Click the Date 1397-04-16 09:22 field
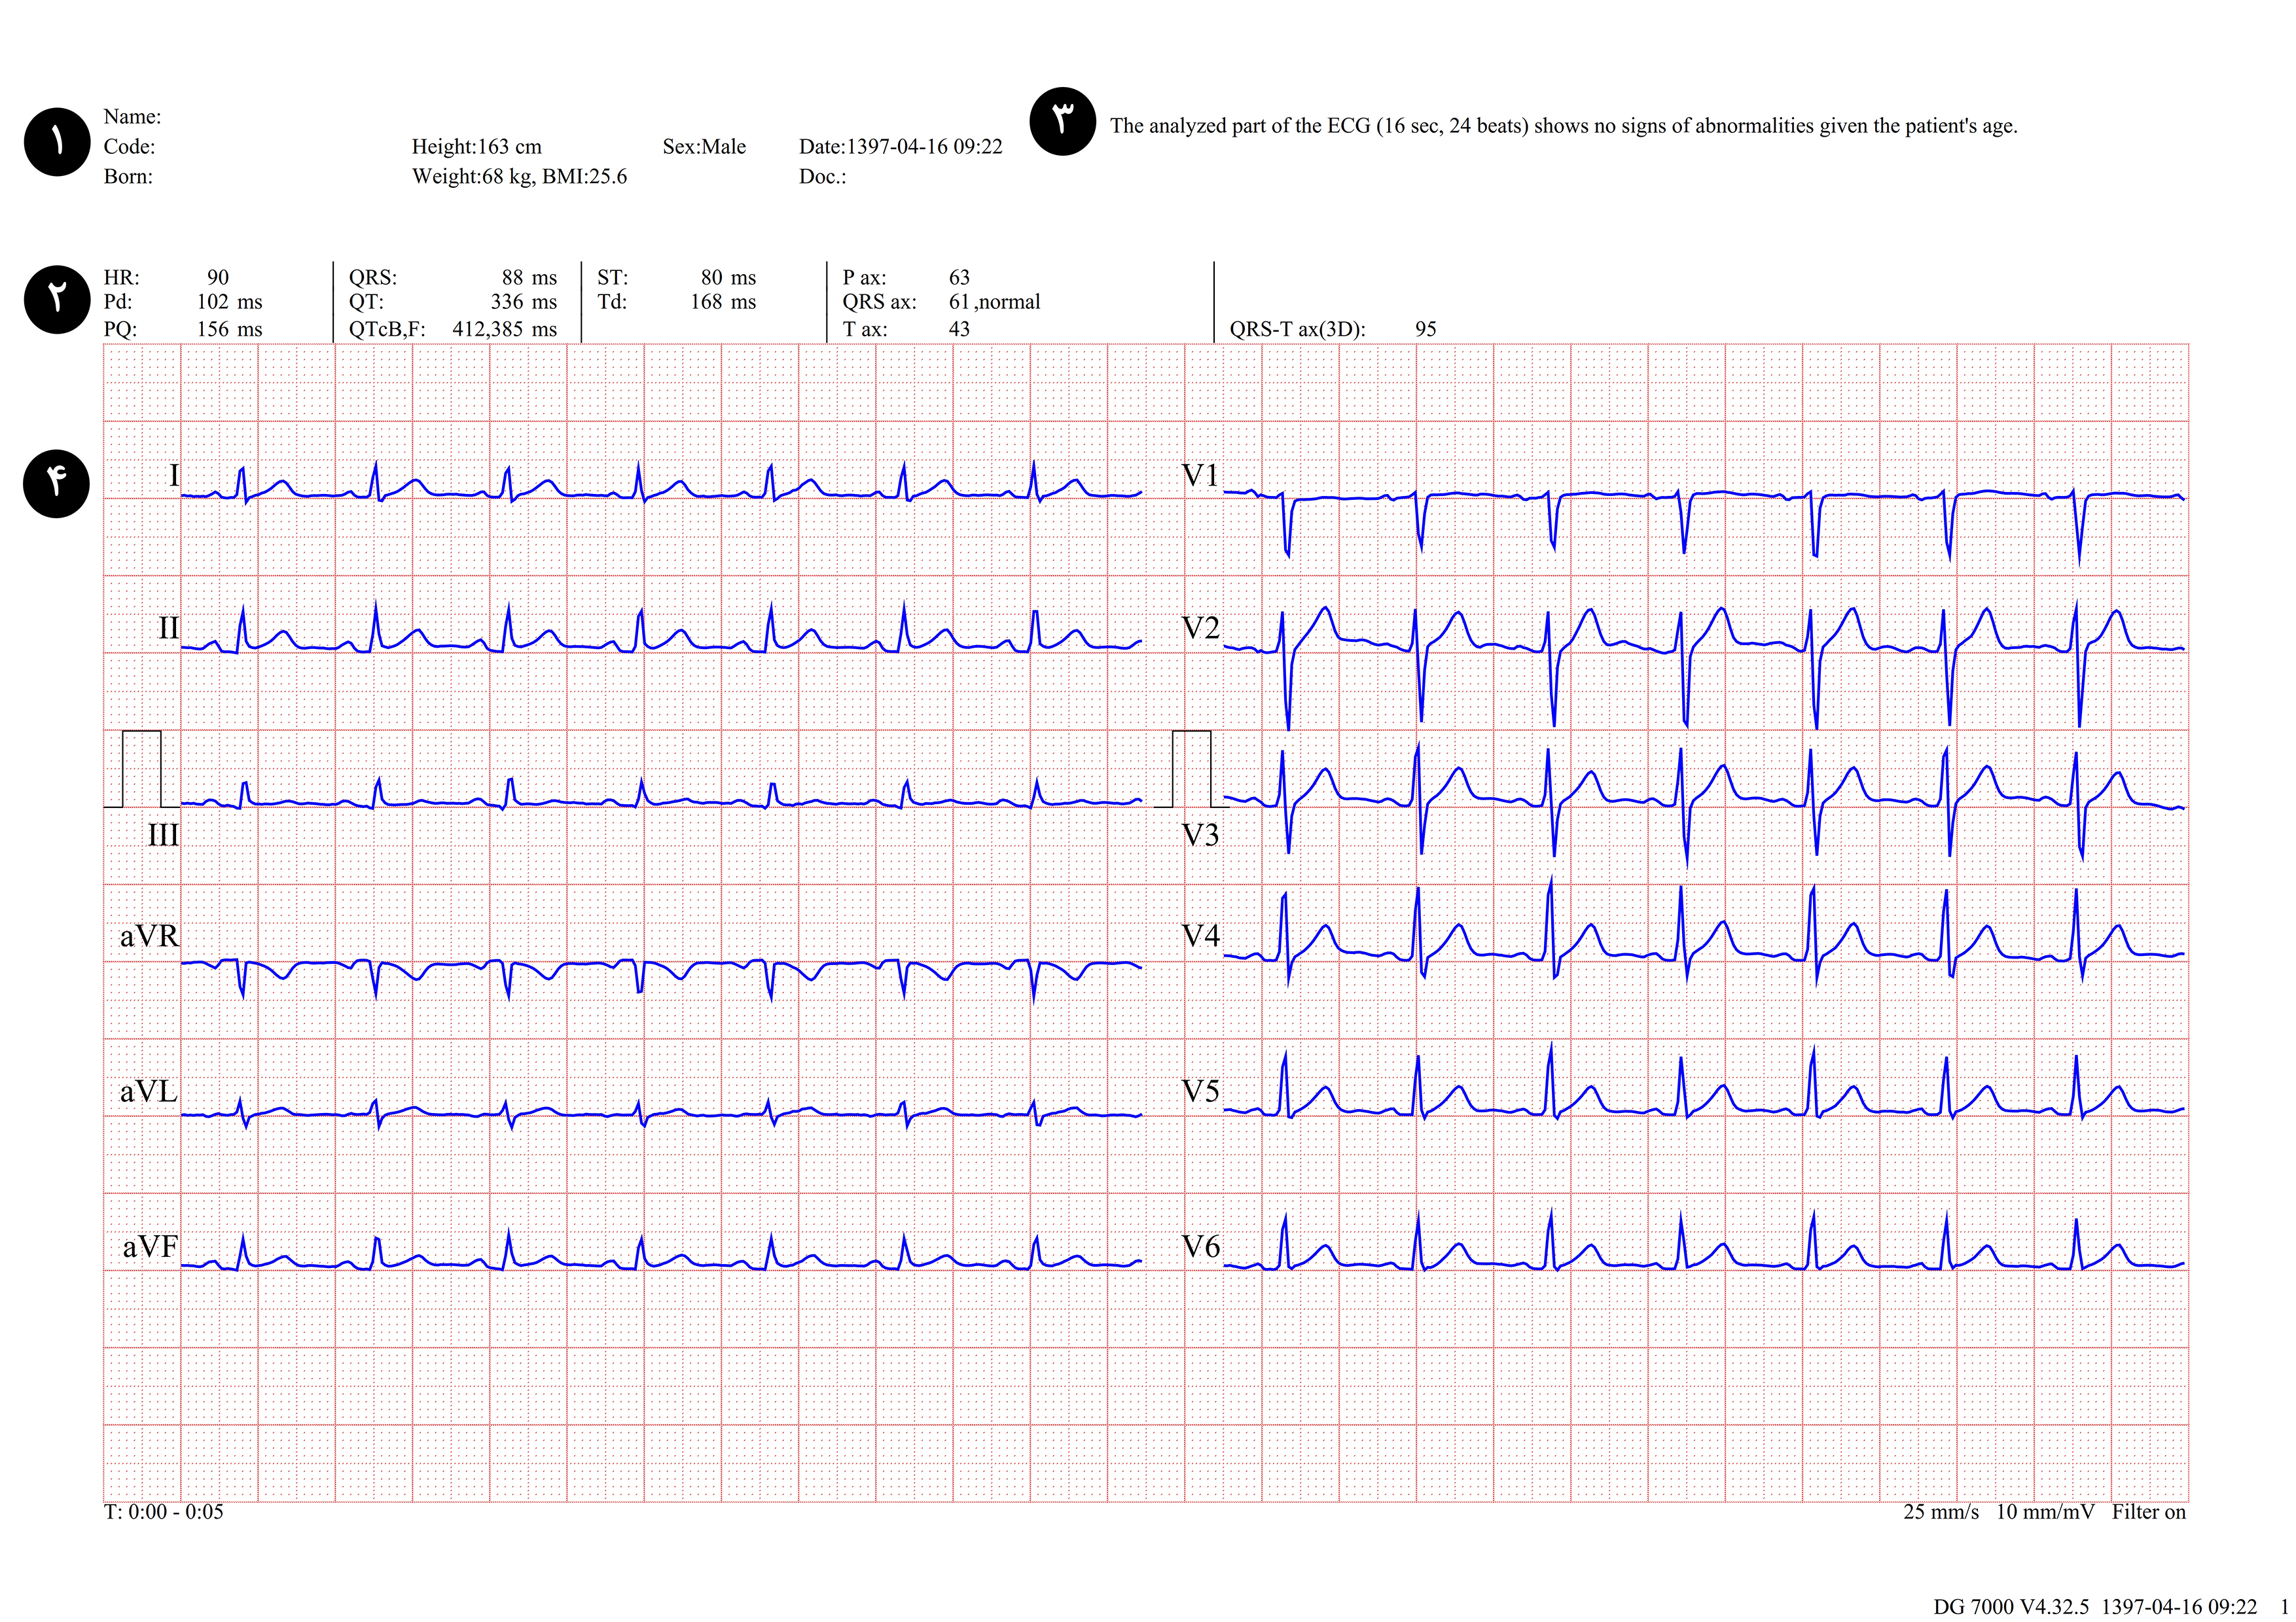 point(900,147)
